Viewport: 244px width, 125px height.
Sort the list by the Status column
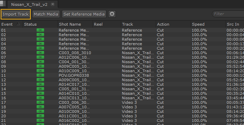[x=40, y=24]
